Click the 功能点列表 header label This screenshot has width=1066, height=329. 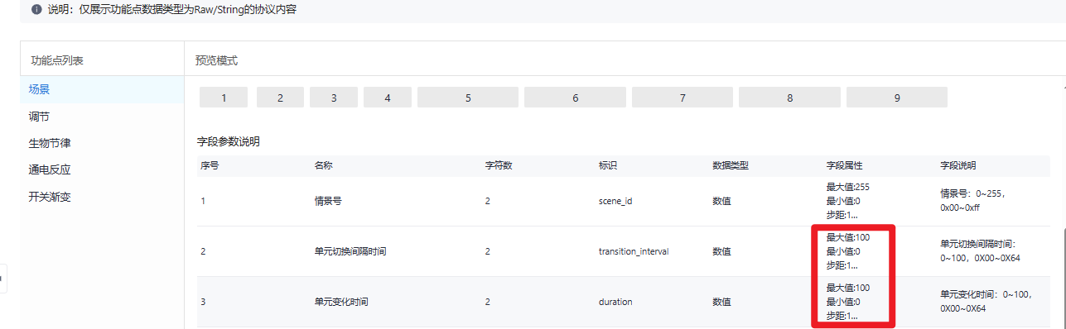57,60
